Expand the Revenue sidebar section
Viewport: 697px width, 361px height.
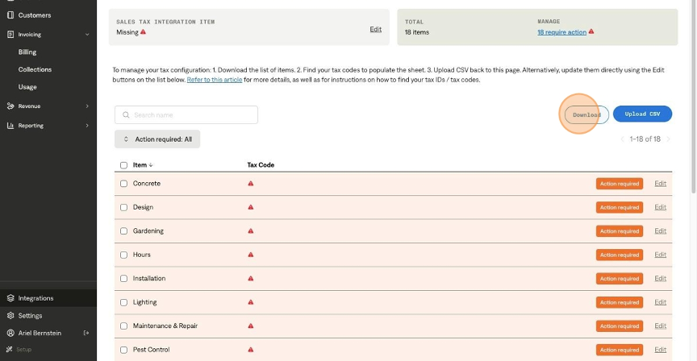pyautogui.click(x=86, y=106)
